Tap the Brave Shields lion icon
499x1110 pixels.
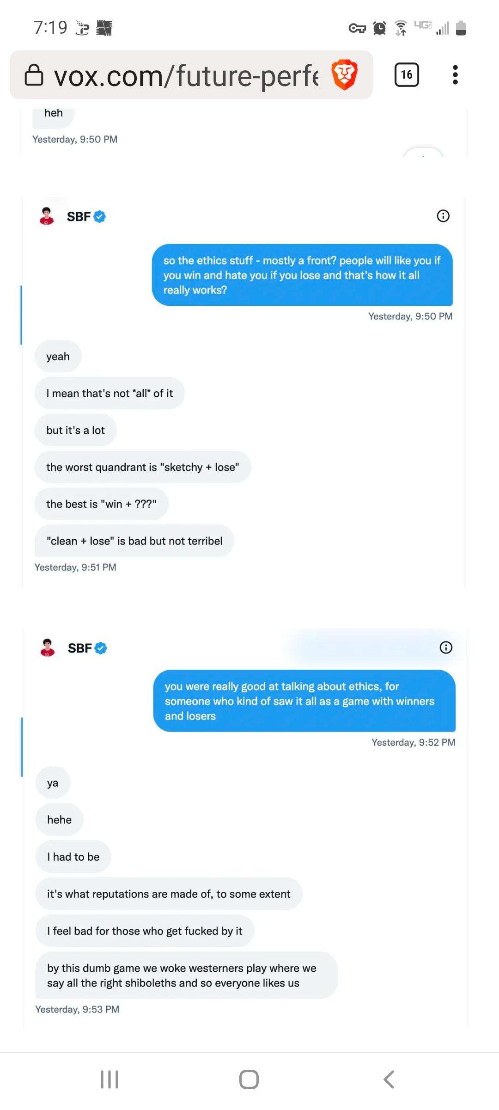pyautogui.click(x=344, y=74)
